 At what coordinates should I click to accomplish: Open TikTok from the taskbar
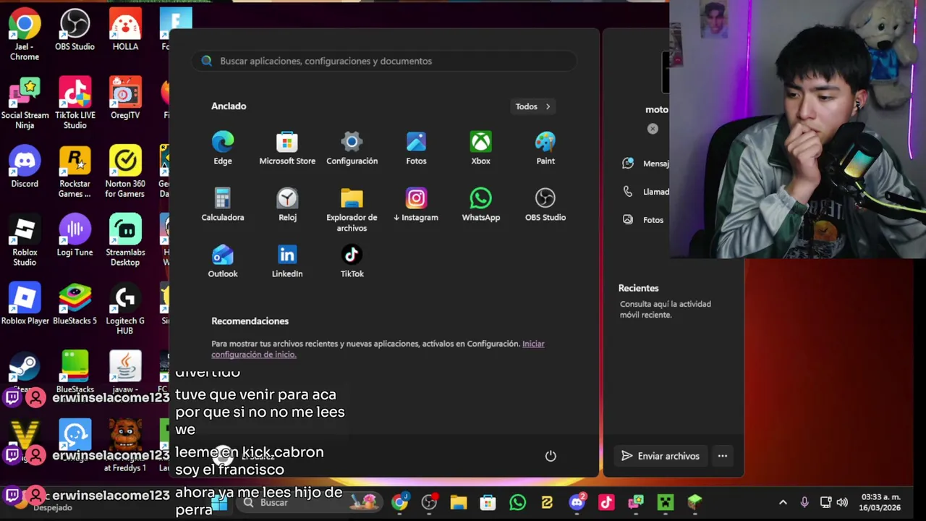click(606, 502)
